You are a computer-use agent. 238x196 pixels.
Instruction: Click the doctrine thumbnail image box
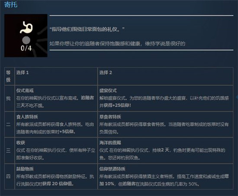tap(26, 36)
